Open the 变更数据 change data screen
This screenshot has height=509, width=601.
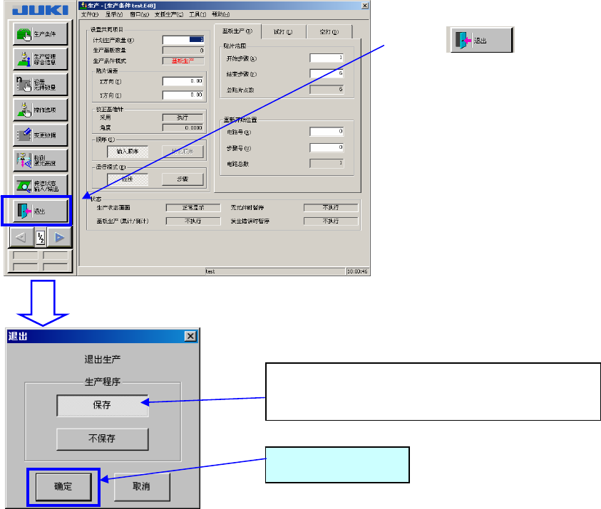(40, 135)
